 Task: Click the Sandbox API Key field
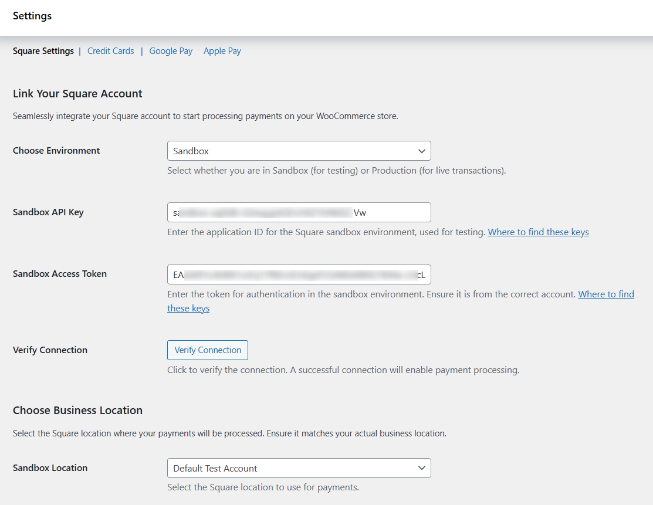(x=299, y=212)
